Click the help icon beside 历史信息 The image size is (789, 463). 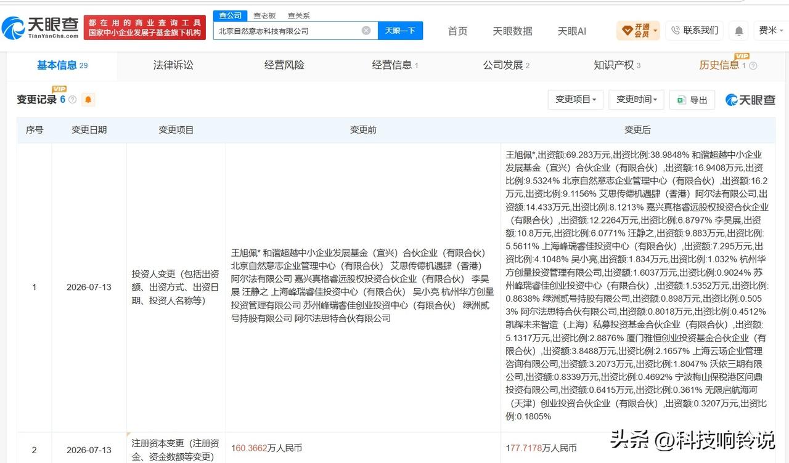pos(753,66)
